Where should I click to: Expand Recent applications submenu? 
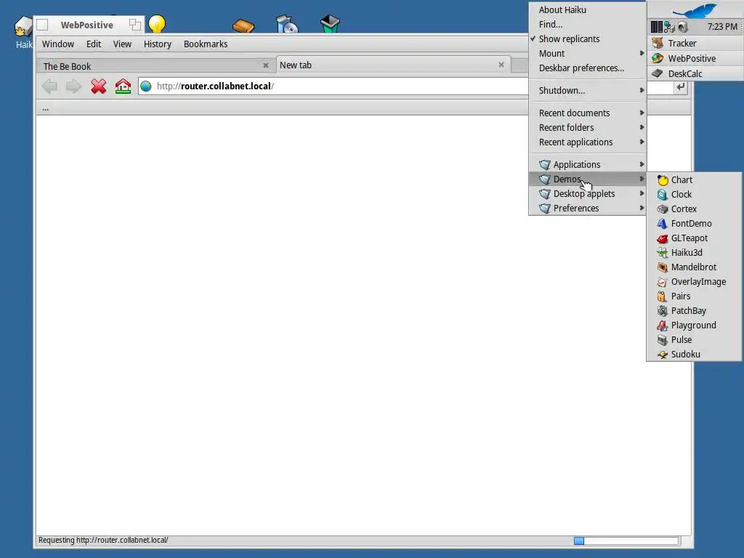587,142
